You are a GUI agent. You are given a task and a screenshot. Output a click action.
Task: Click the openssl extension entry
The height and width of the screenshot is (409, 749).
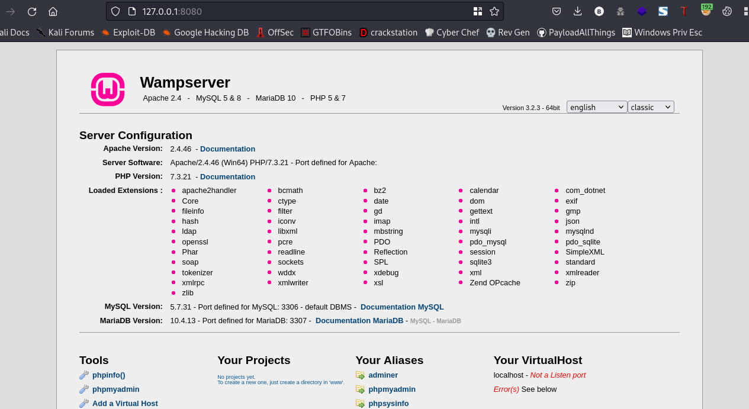pyautogui.click(x=195, y=242)
